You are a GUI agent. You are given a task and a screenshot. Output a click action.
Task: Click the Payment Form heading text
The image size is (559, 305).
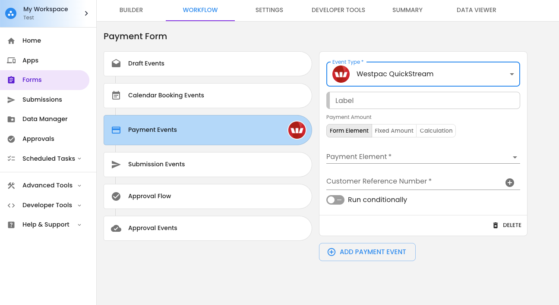(135, 36)
